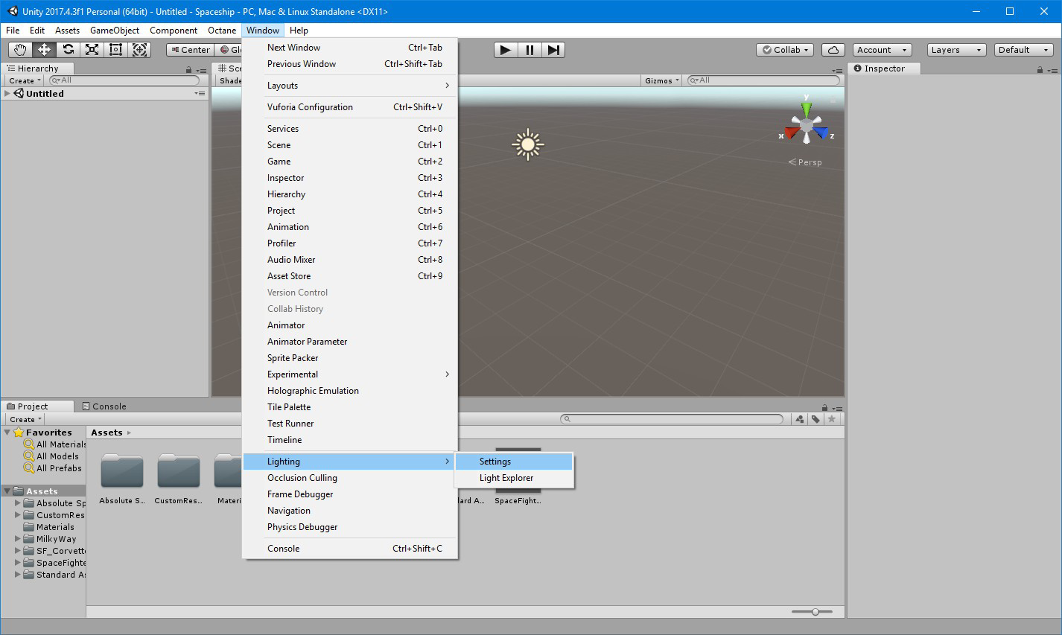The width and height of the screenshot is (1062, 635).
Task: Open the Component menu
Action: (174, 31)
